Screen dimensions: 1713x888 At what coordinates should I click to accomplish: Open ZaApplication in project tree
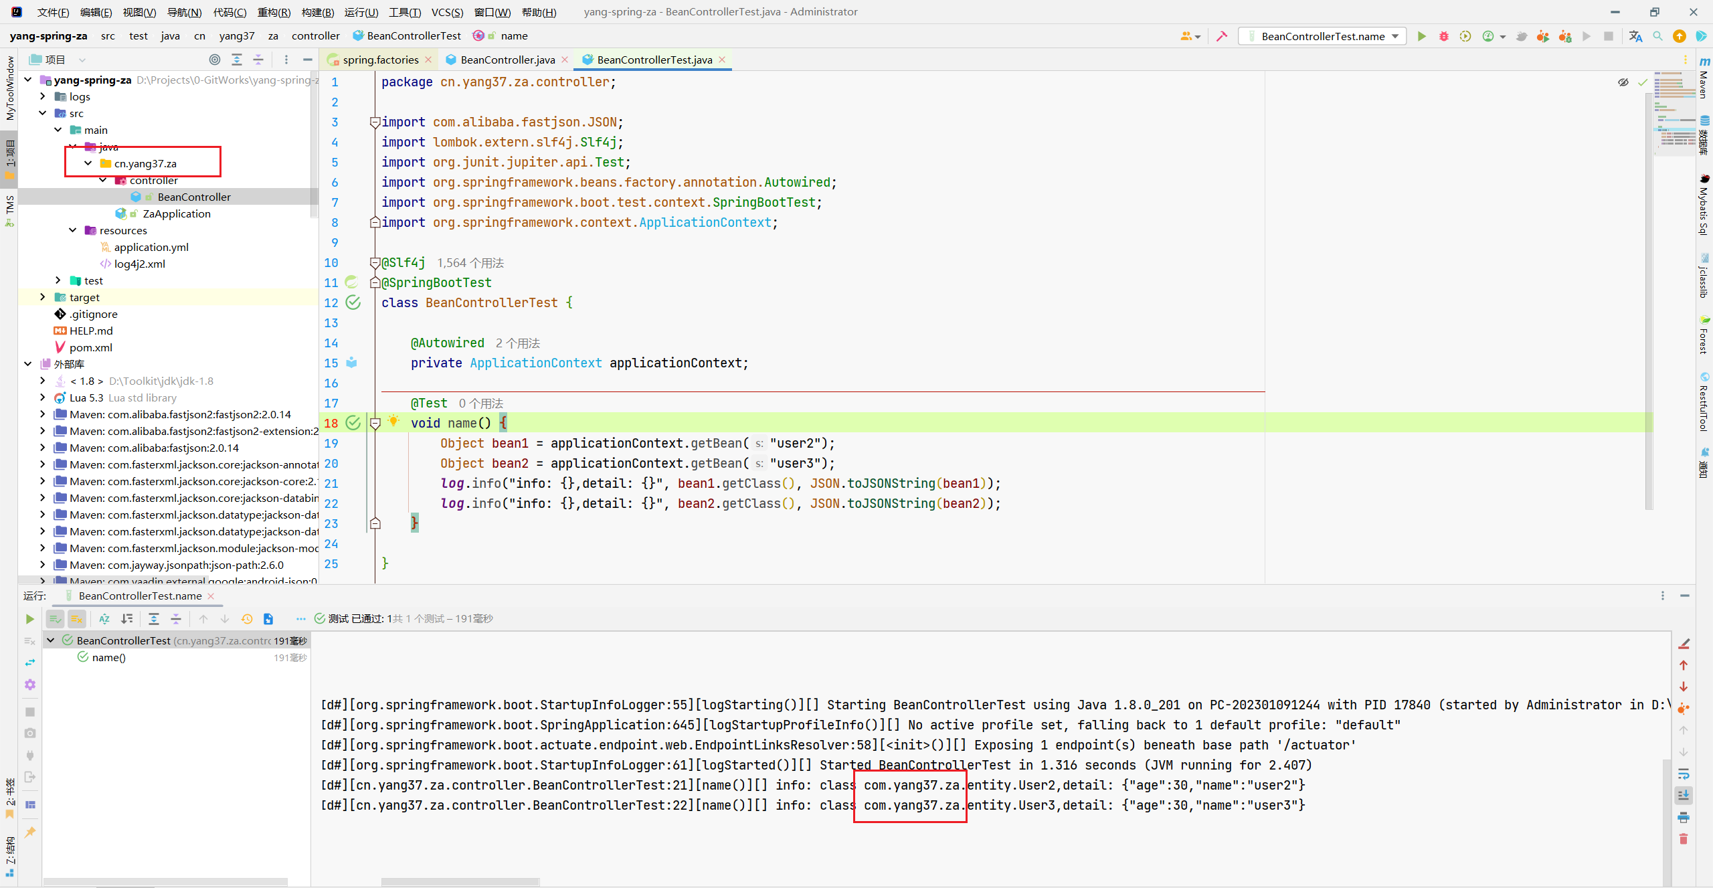[x=177, y=213]
